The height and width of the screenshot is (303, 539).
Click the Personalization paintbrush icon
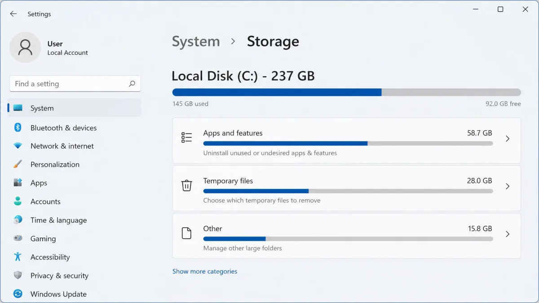[18, 164]
